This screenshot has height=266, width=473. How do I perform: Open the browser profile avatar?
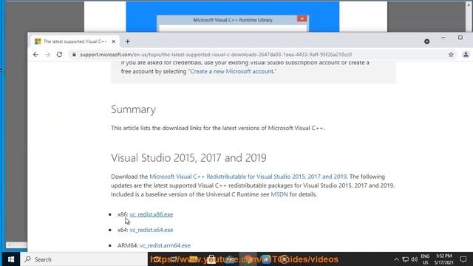pyautogui.click(x=466, y=55)
